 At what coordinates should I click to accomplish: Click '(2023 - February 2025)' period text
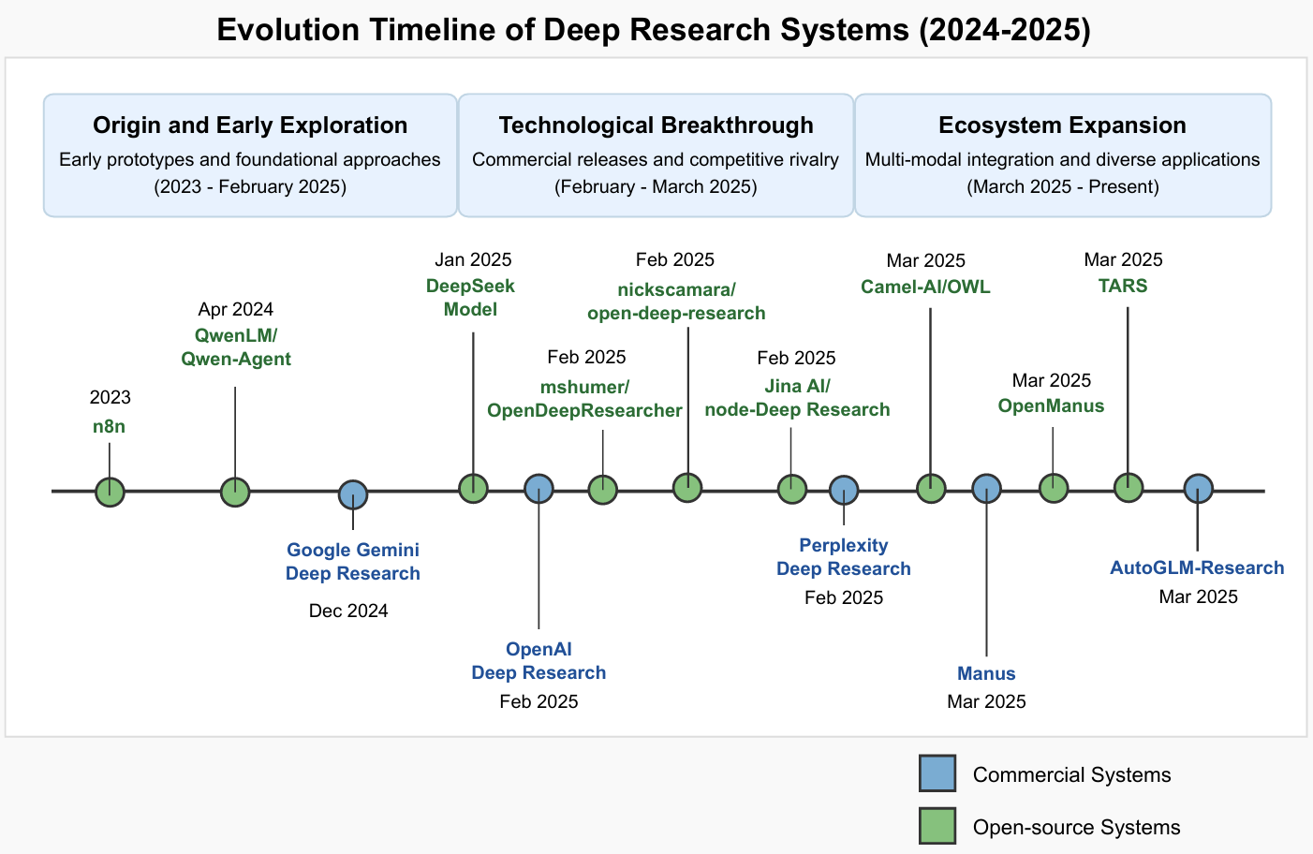pos(250,187)
